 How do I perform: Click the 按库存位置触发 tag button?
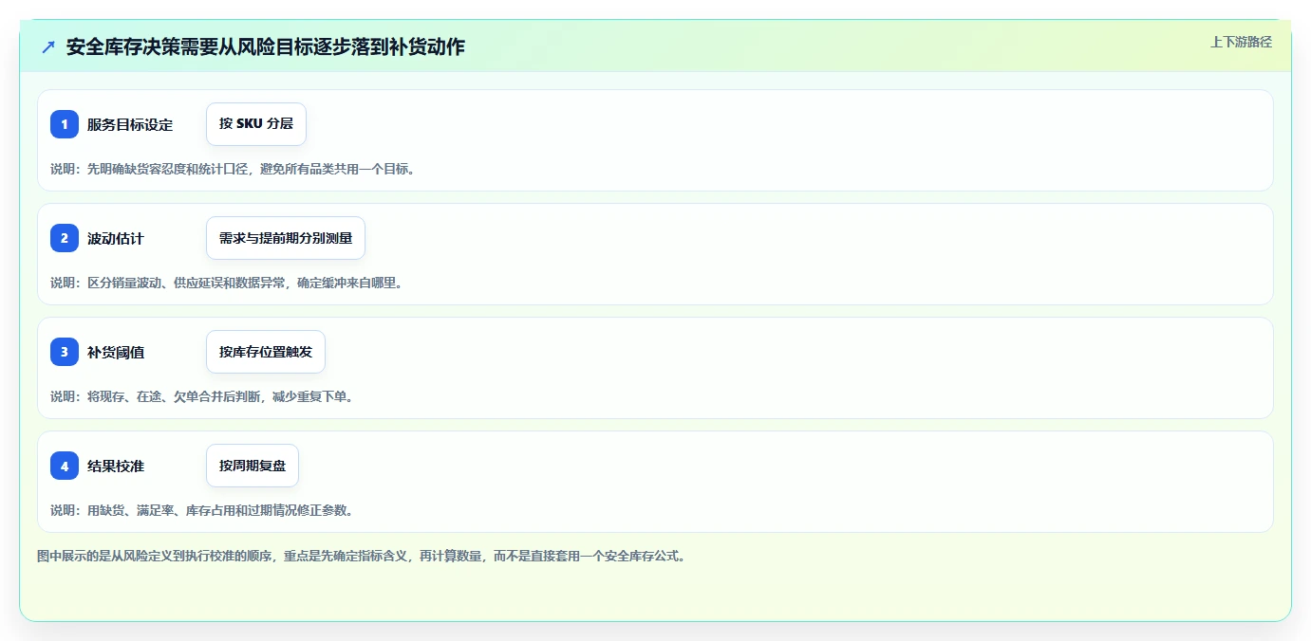tap(266, 352)
